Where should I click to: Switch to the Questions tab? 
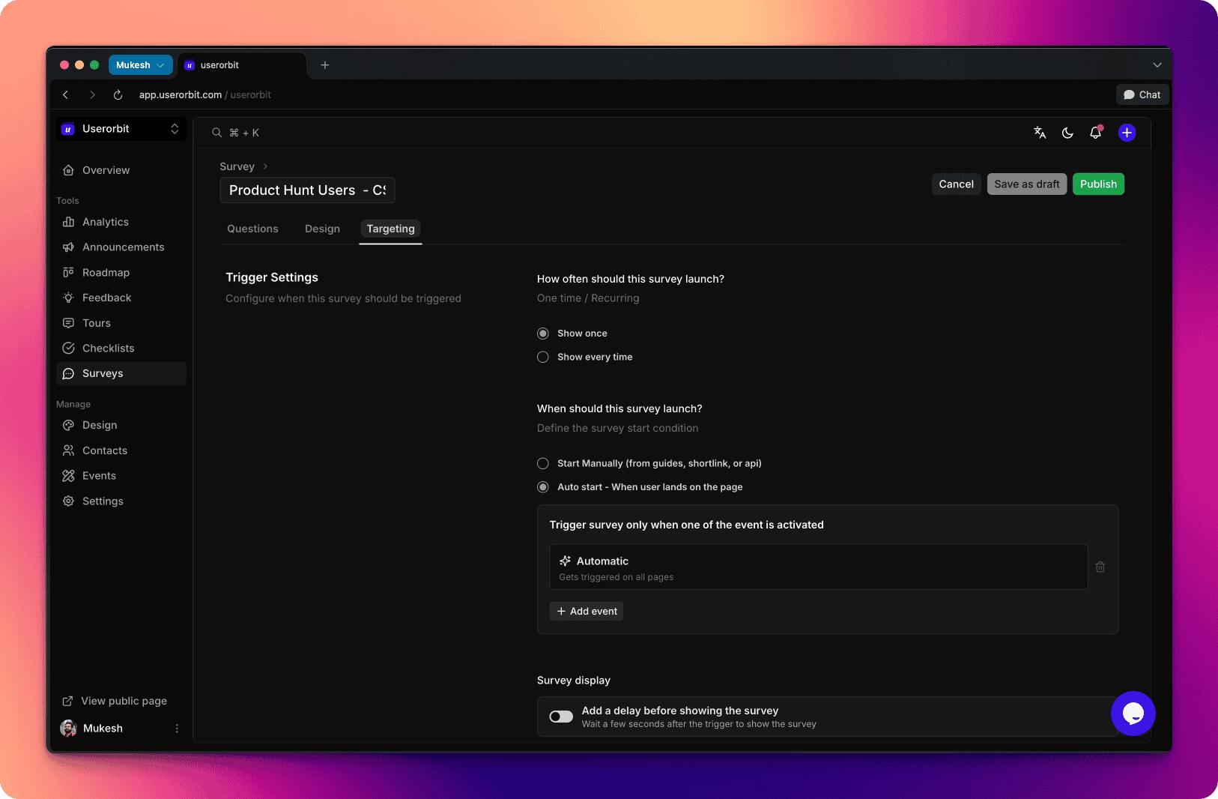coord(252,229)
